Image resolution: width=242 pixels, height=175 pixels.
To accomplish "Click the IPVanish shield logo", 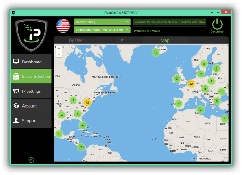I will pyautogui.click(x=31, y=35).
